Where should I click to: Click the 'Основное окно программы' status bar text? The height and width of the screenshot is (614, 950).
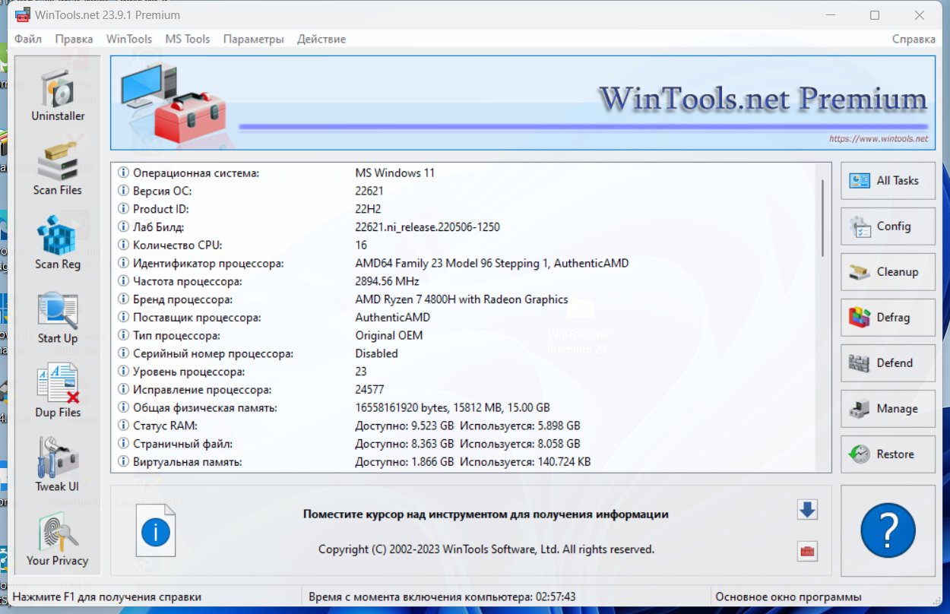tap(788, 597)
